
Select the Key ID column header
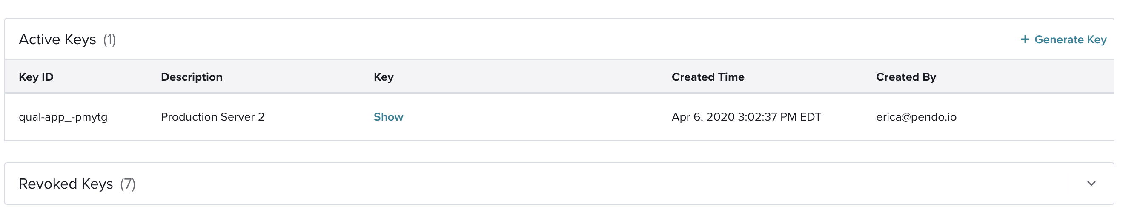coord(36,77)
